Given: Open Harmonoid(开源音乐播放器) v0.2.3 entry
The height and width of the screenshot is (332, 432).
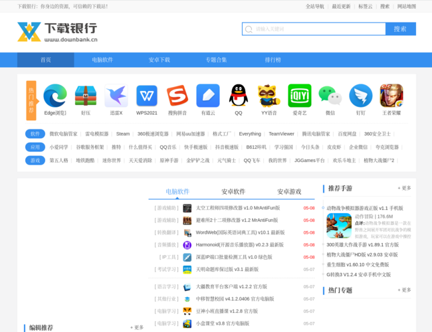Looking at the screenshot, I should pos(240,245).
